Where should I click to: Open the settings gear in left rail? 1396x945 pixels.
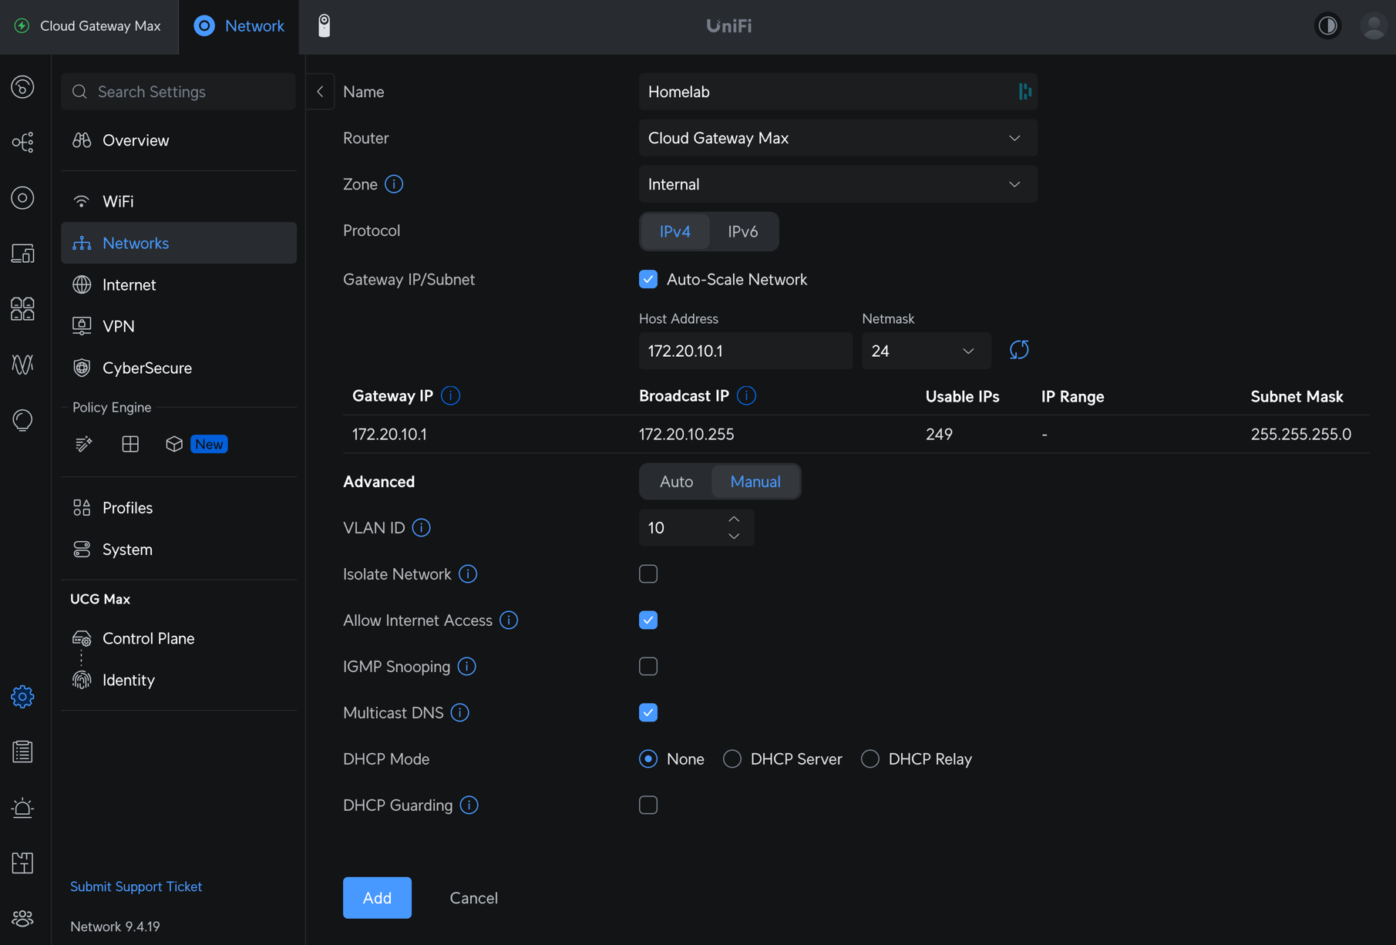pos(22,697)
